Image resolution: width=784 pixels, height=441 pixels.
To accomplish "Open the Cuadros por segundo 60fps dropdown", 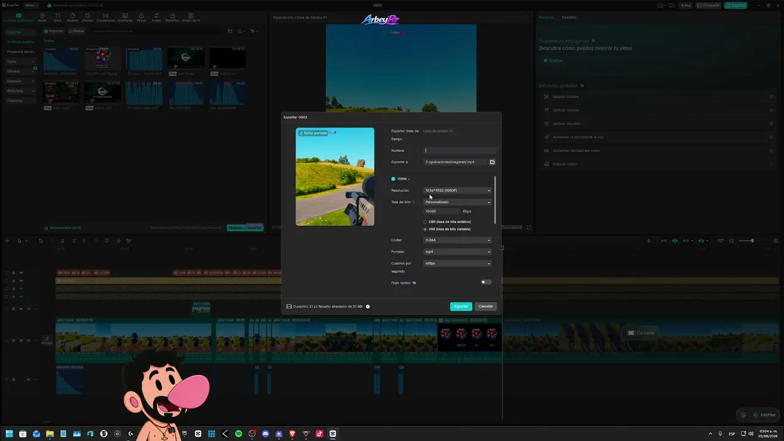I will pos(458,263).
